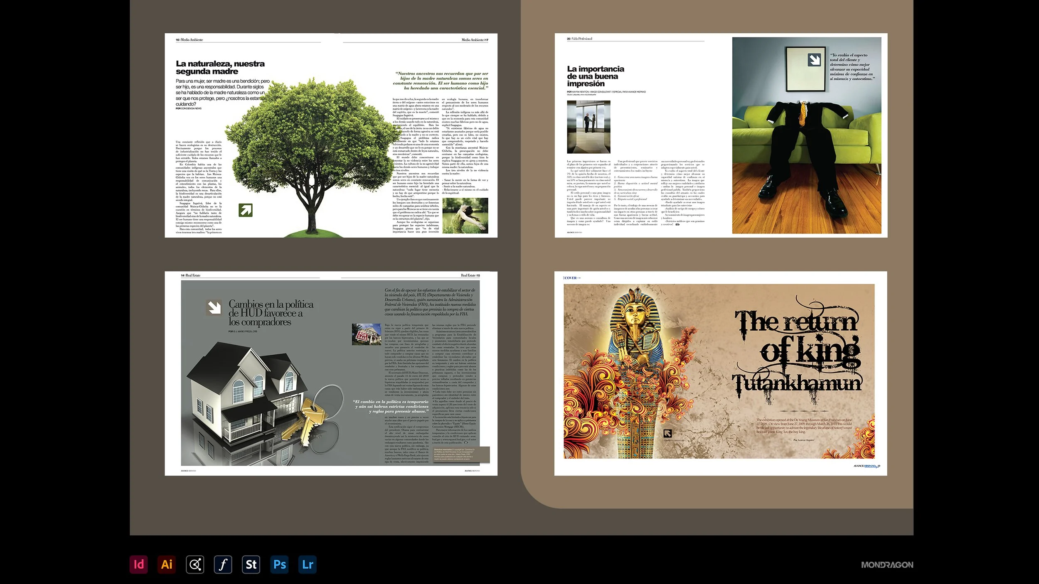Viewport: 1039px width, 584px height.
Task: Click the headline 'Cambios en la política de HUD'
Action: (x=271, y=313)
